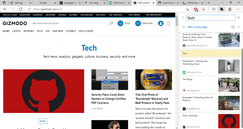Open the Engadget collection card
Image resolution: width=243 pixels, height=129 pixels.
[x=211, y=103]
